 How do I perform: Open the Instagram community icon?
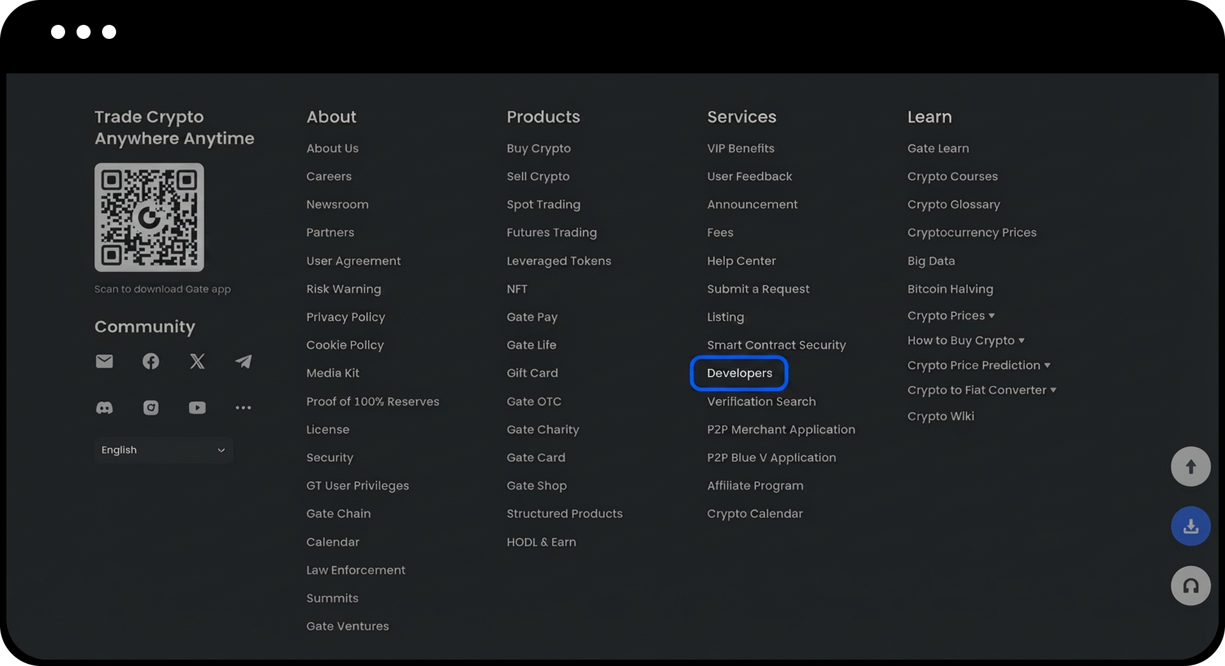tap(151, 408)
